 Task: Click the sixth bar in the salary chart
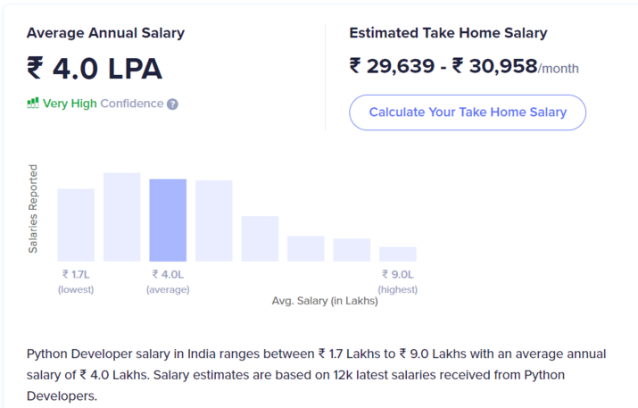pyautogui.click(x=306, y=248)
